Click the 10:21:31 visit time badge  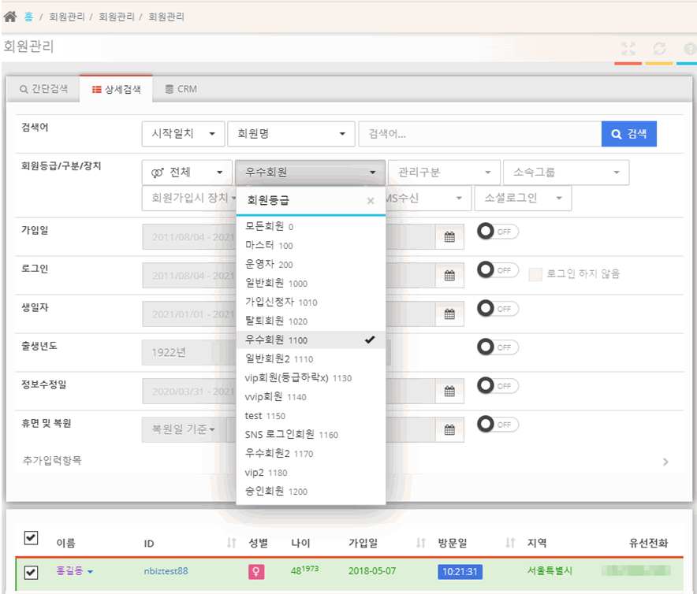pyautogui.click(x=460, y=572)
